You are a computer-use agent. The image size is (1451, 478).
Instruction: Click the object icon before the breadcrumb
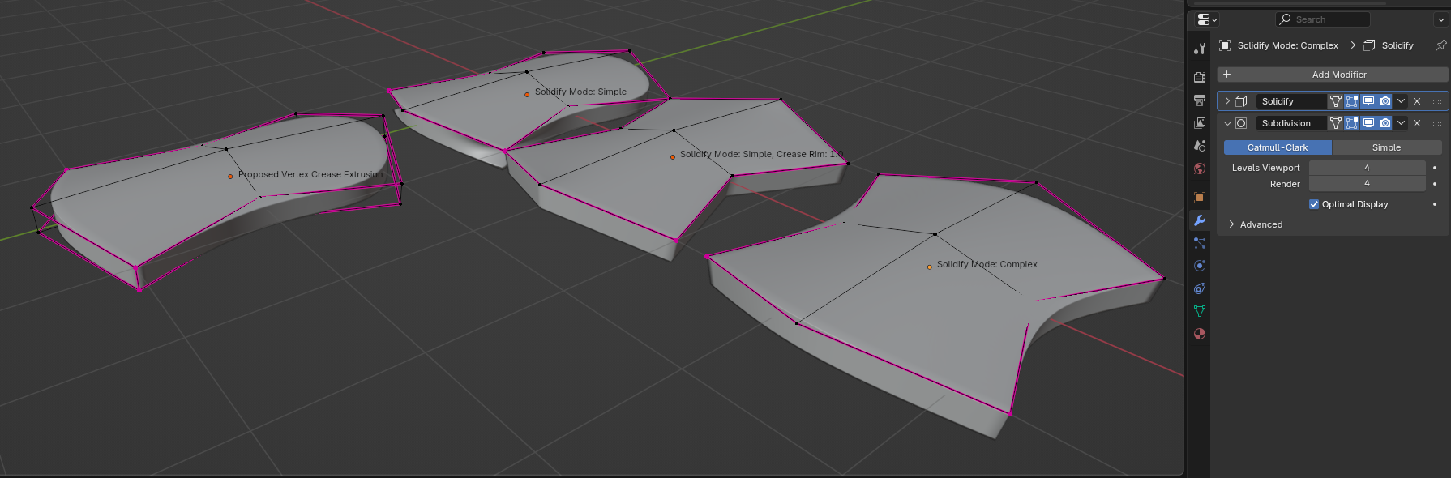click(1225, 45)
